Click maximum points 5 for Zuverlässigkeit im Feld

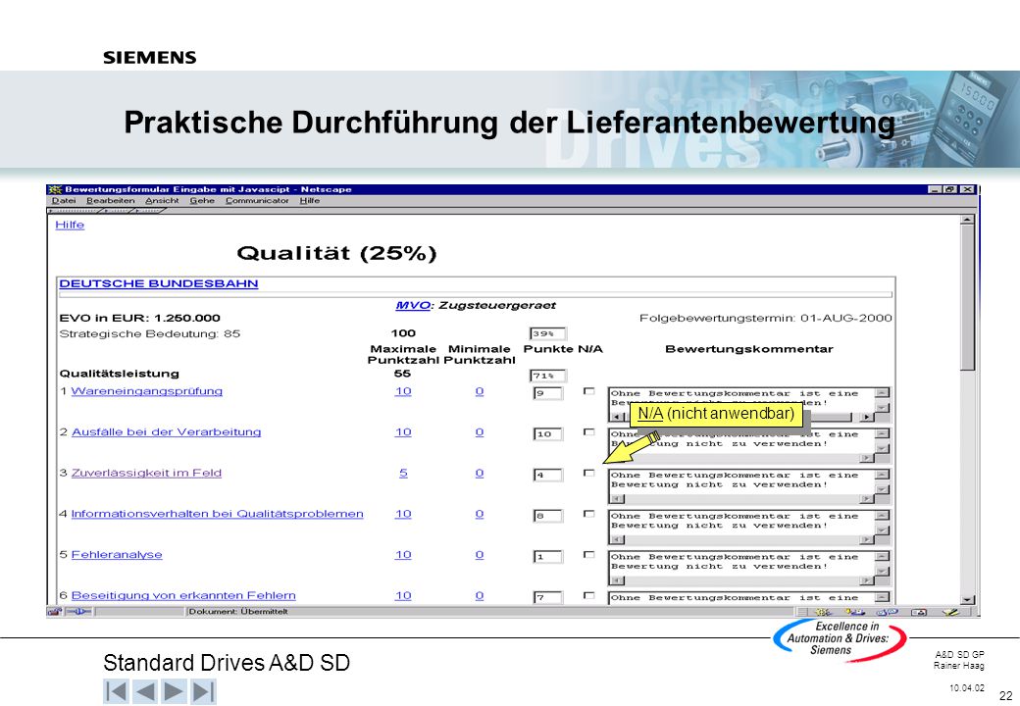pyautogui.click(x=403, y=474)
